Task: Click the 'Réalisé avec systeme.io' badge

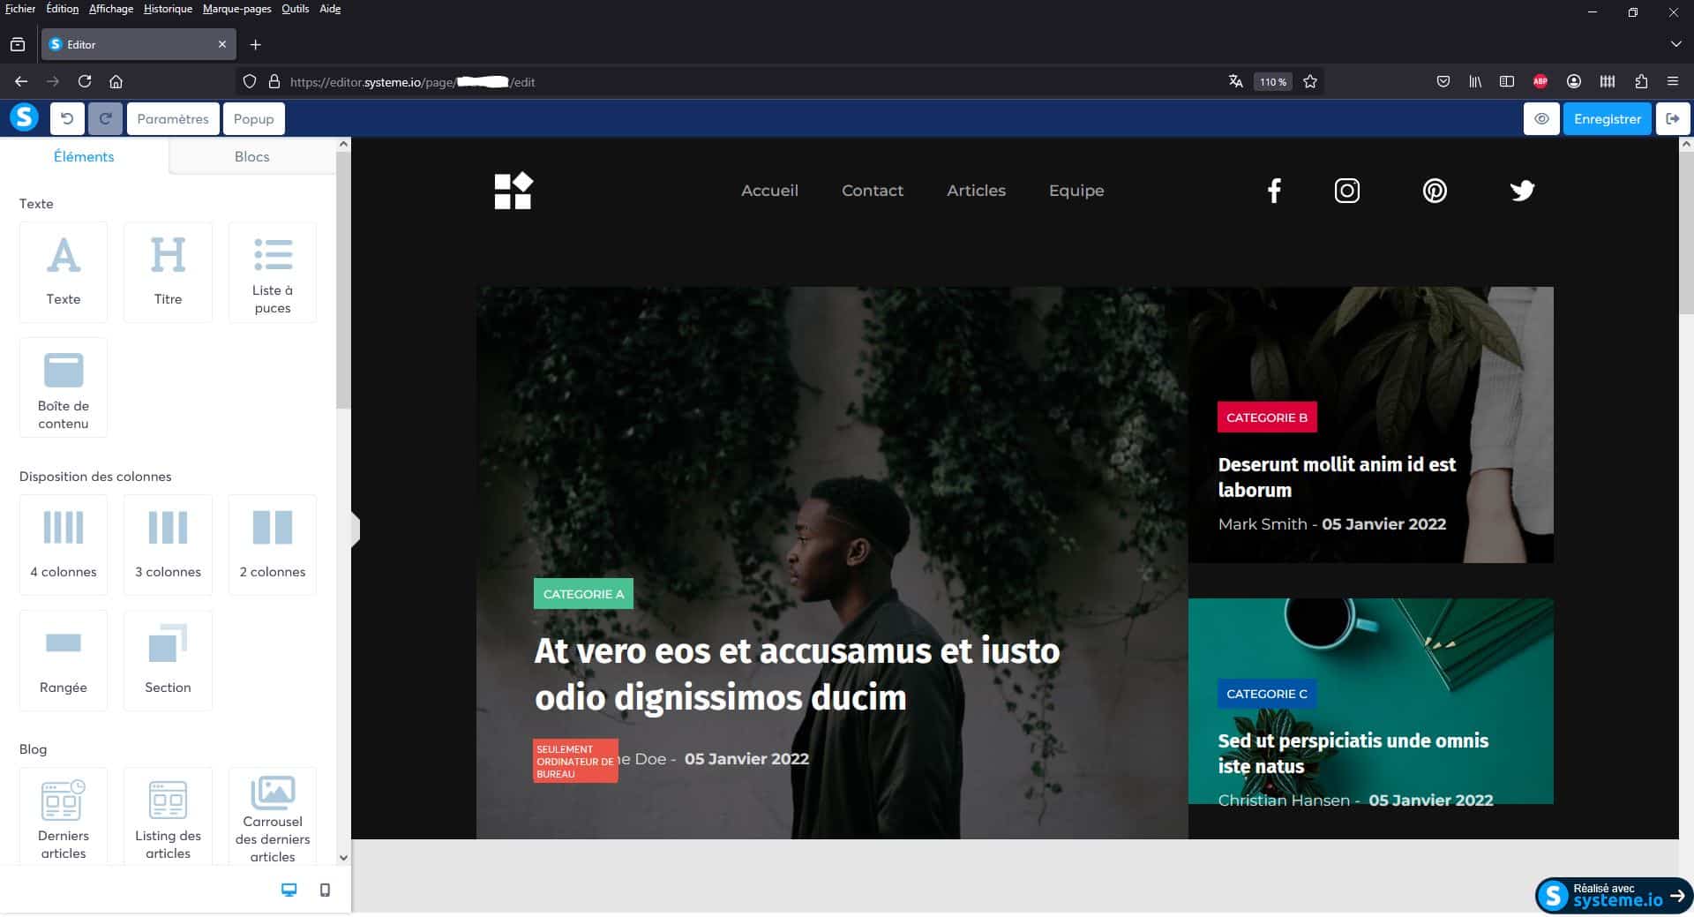Action: coord(1614,895)
